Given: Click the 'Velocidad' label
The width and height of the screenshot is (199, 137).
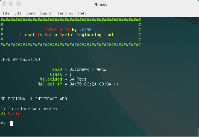Looking at the screenshot, I should coord(51,79).
